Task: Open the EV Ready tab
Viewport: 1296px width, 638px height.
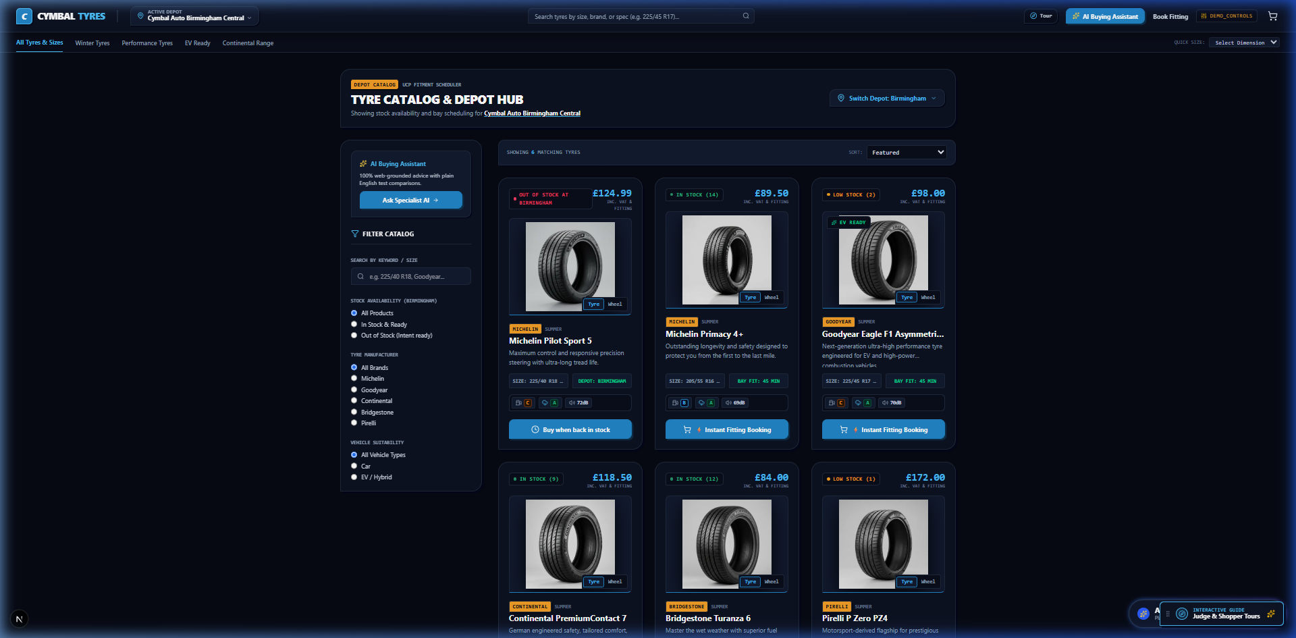Action: (x=198, y=43)
